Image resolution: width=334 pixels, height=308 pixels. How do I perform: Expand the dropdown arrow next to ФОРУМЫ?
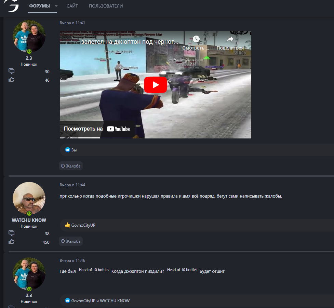56,6
